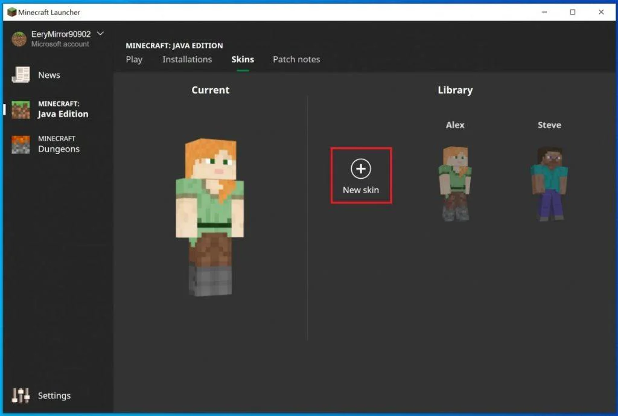Click the Current heading
Viewport: 618px width, 416px height.
211,90
